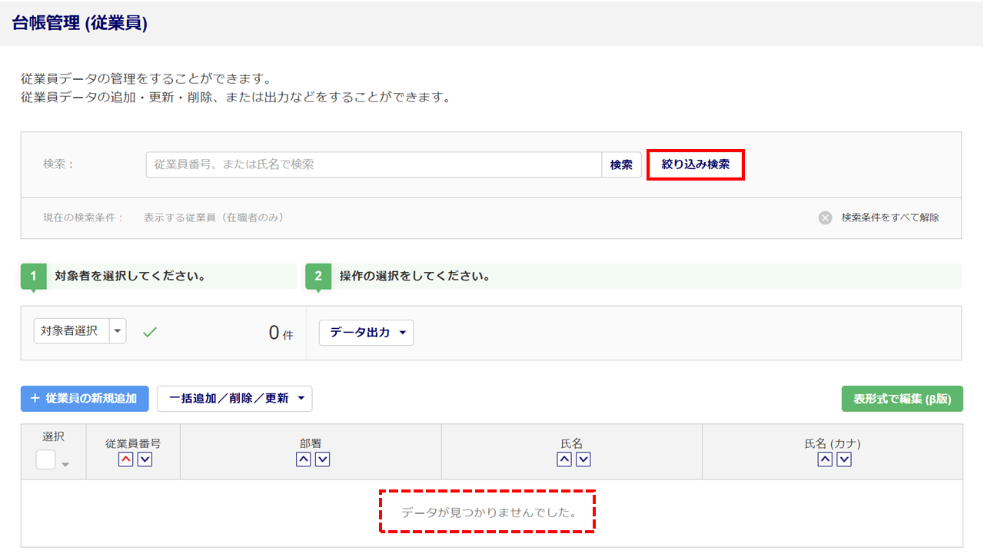Click the X icon beside 検索条件をすべて解除

coord(825,217)
